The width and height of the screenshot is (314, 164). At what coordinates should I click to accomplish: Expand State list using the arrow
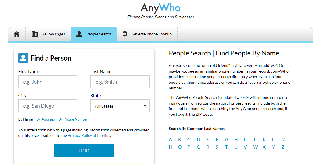[x=145, y=106]
